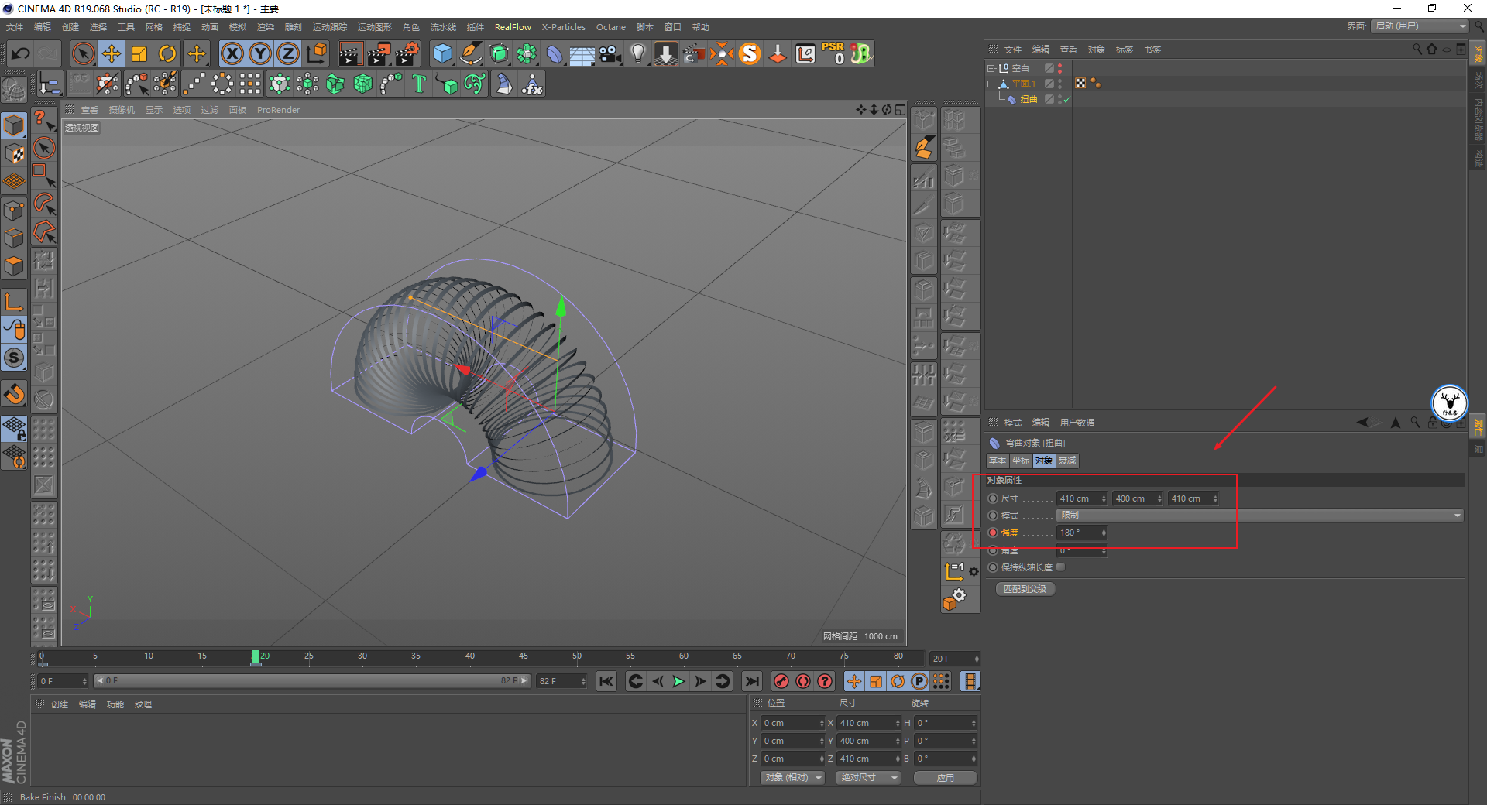Select the Move tool in top toolbar
Viewport: 1487px width, 805px height.
coord(112,53)
